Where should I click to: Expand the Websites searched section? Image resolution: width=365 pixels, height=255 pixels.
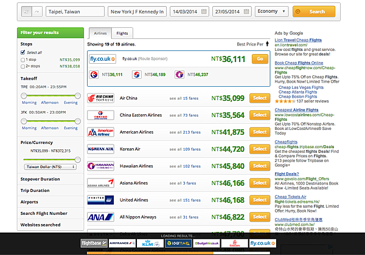click(50, 225)
